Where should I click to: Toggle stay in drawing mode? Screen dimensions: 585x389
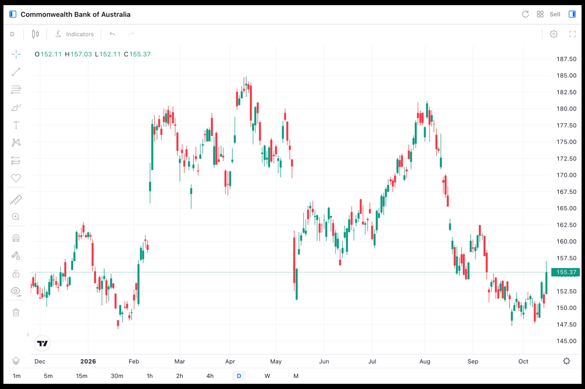[x=16, y=256]
